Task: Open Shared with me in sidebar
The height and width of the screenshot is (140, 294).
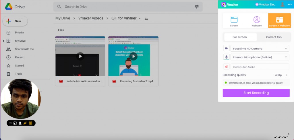Action: click(24, 49)
